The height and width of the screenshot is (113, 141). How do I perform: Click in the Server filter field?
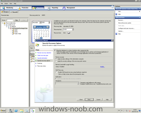click(x=10, y=20)
